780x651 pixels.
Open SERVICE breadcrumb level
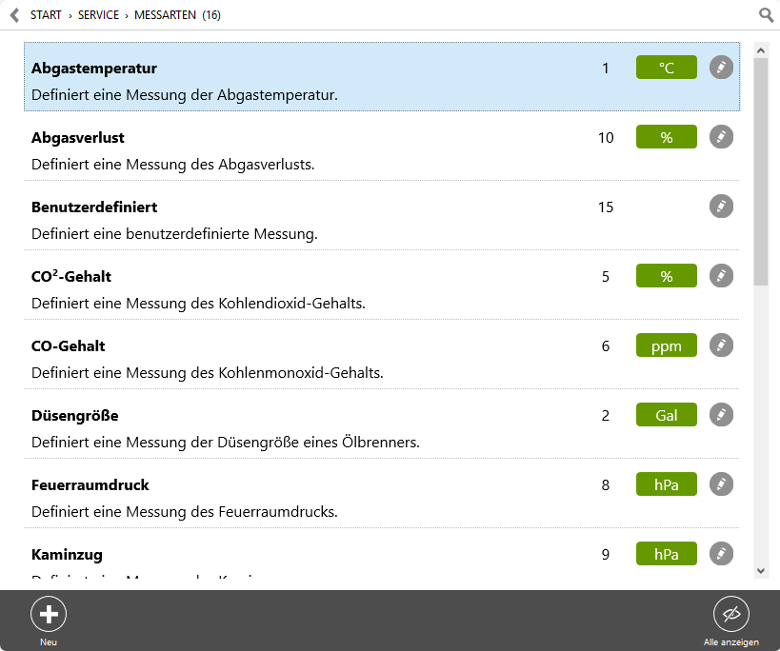98,15
